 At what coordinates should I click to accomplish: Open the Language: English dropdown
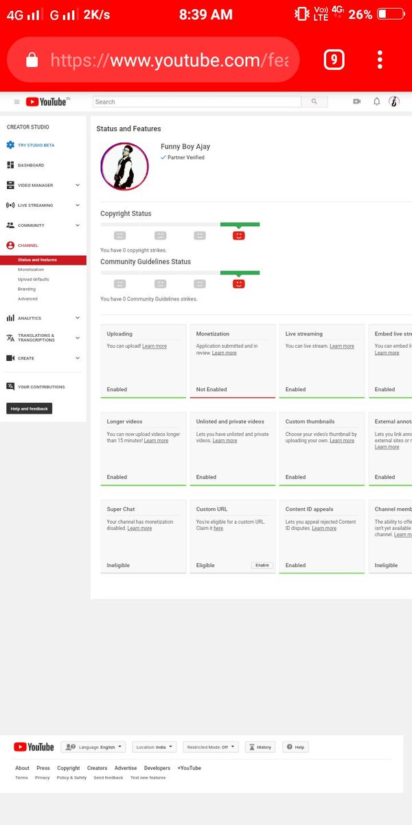pyautogui.click(x=93, y=747)
